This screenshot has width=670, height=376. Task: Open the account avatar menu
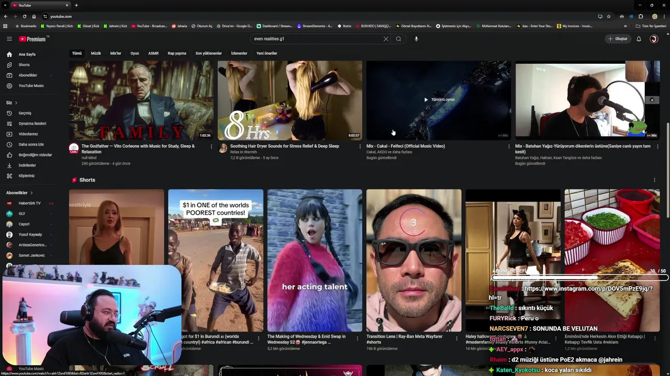click(654, 39)
